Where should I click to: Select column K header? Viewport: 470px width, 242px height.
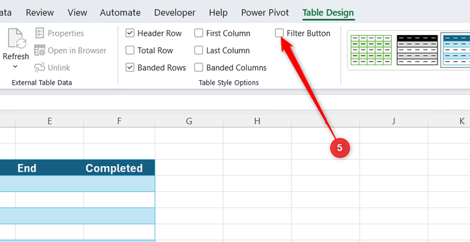tap(449, 121)
